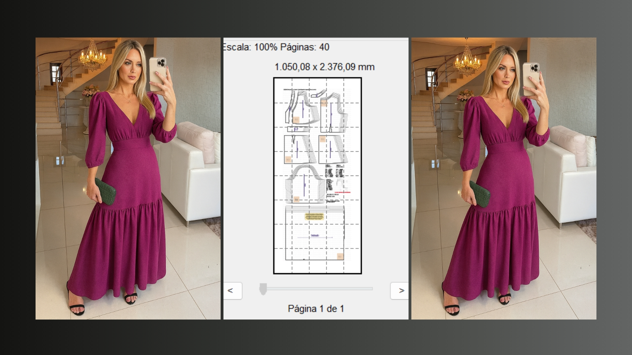Image resolution: width=632 pixels, height=355 pixels.
Task: Click the waistband strip pattern piece
Action: 297,129
